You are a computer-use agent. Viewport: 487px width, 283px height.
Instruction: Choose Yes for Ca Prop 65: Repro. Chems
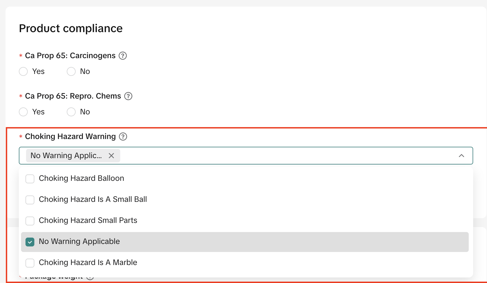coord(23,112)
